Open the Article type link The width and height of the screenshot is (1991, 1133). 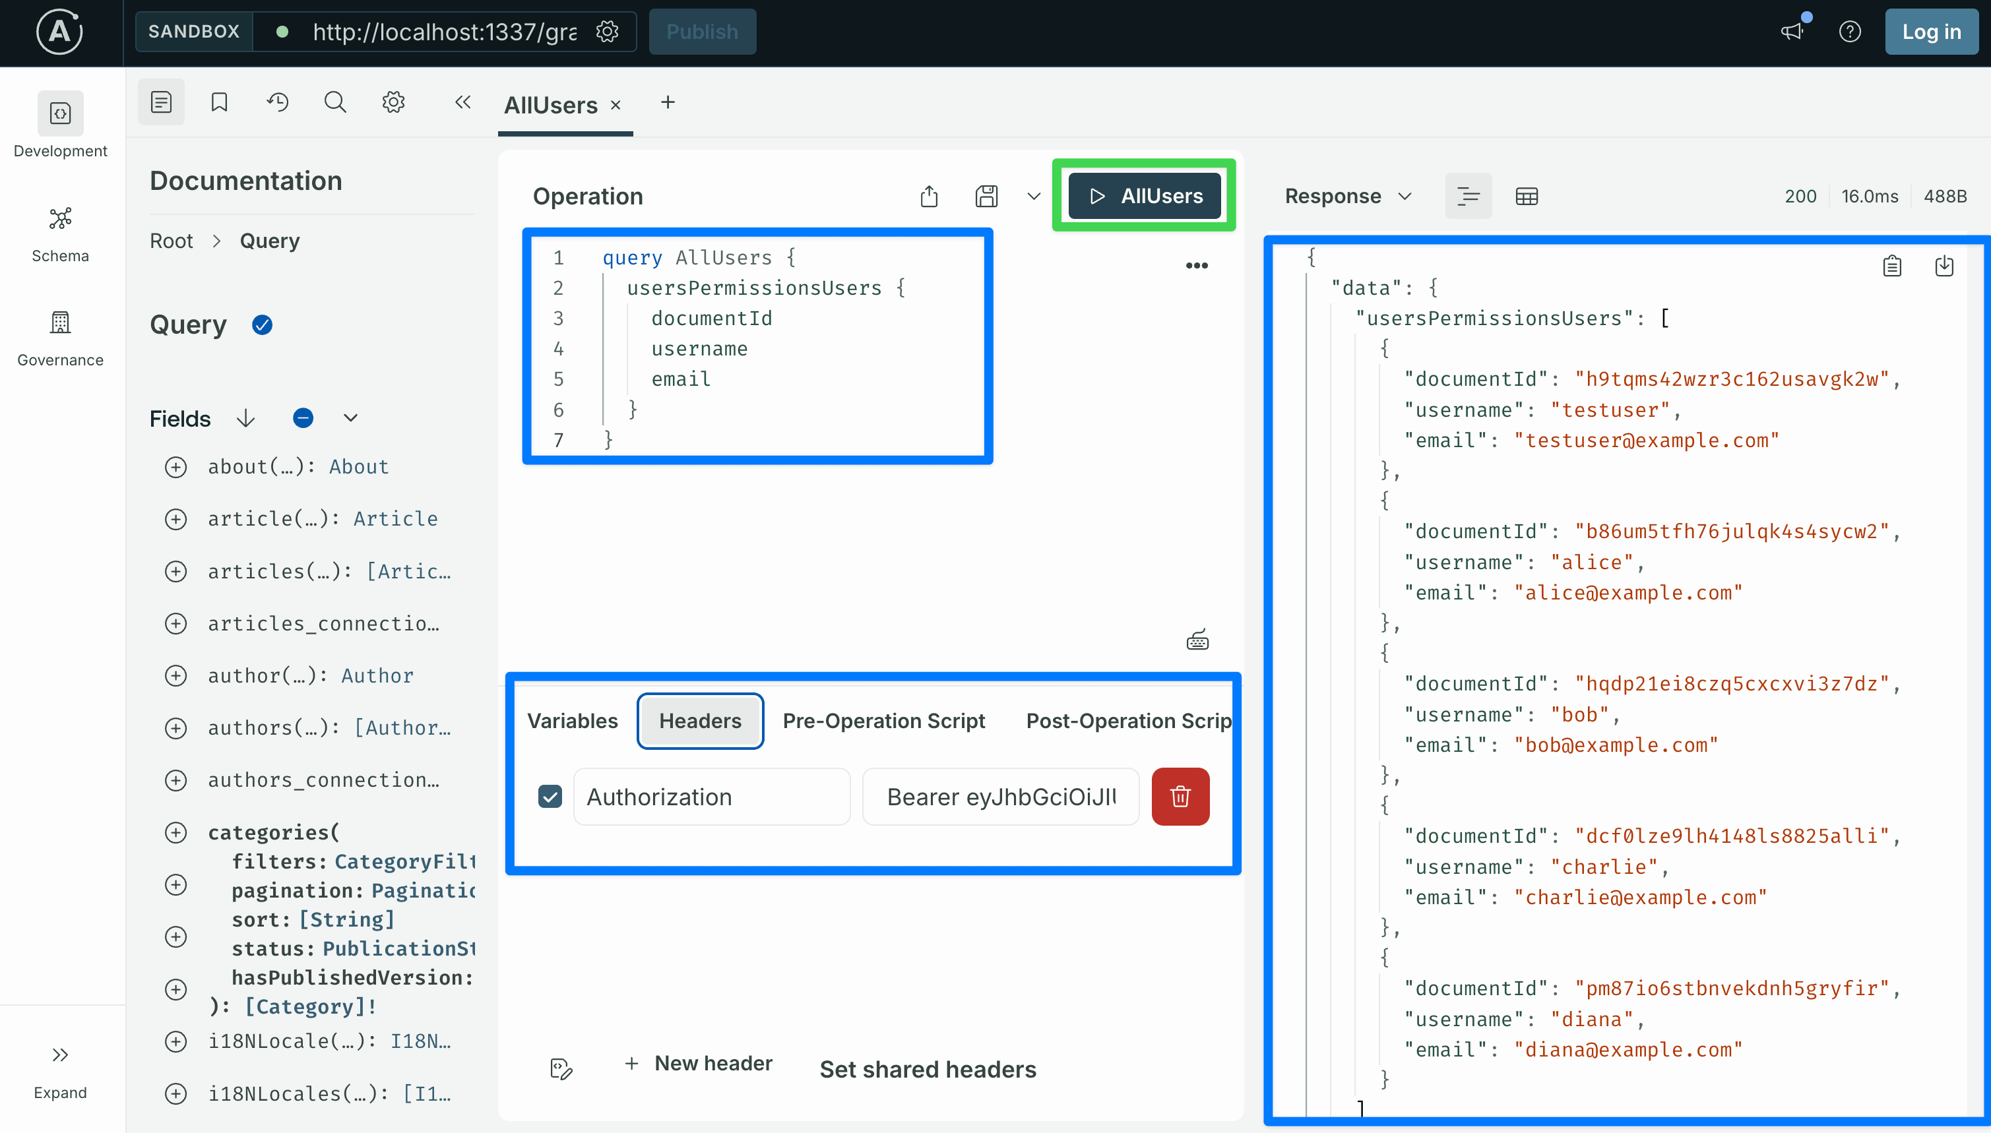click(395, 519)
